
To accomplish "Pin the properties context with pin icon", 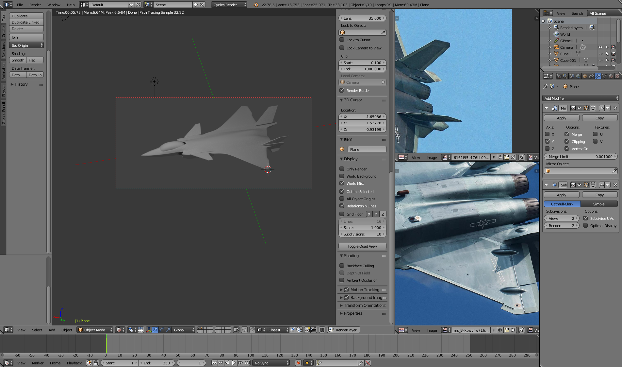I will click(545, 86).
